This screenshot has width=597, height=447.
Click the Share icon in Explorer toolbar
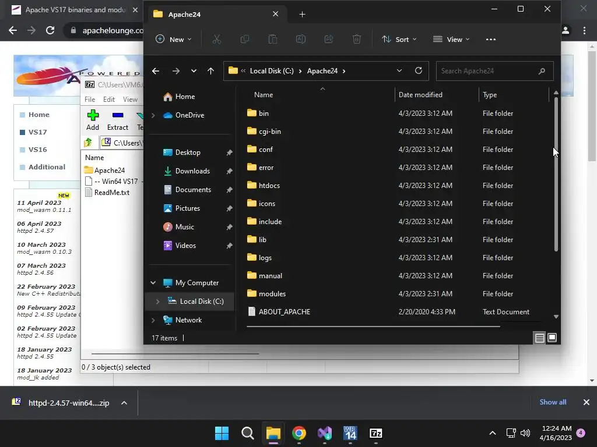[329, 39]
